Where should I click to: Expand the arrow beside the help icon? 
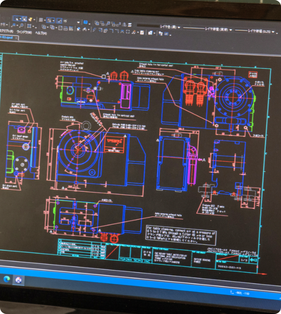click(x=90, y=24)
